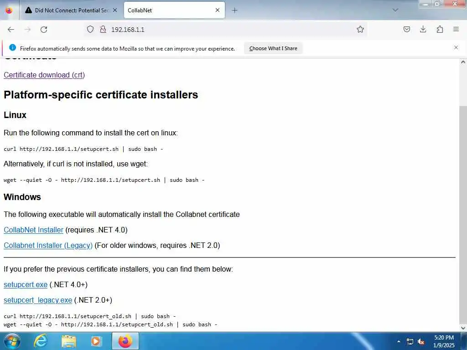This screenshot has height=350, width=467.
Task: Click the Linux heading
Action: coord(15,115)
